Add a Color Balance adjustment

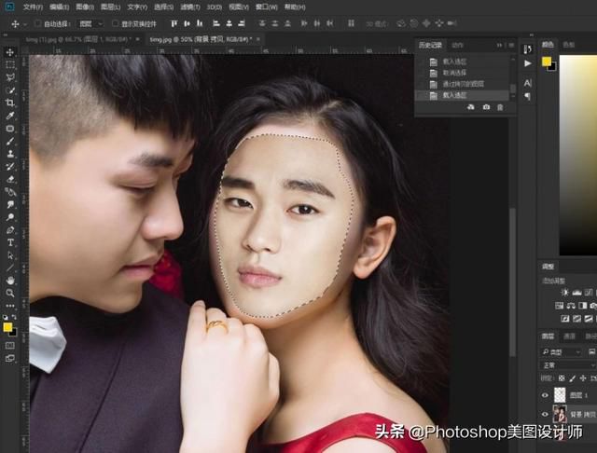[571, 306]
